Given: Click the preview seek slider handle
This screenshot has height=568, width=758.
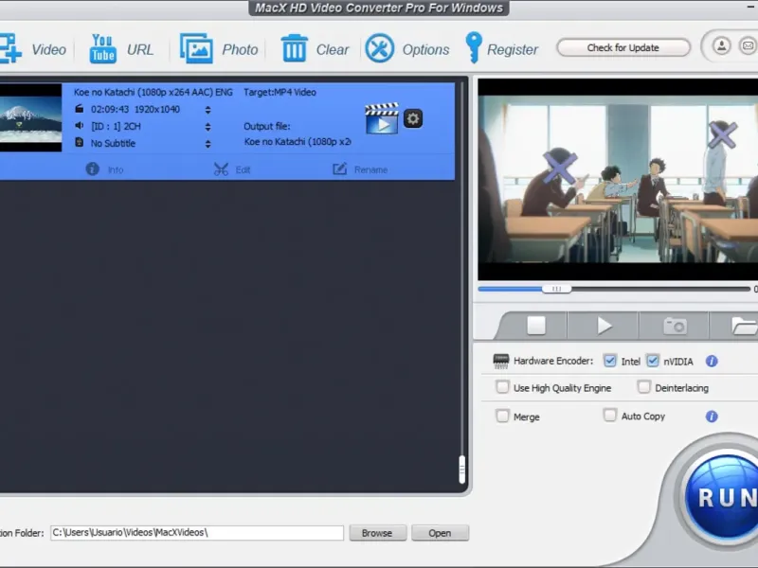Looking at the screenshot, I should pos(556,289).
